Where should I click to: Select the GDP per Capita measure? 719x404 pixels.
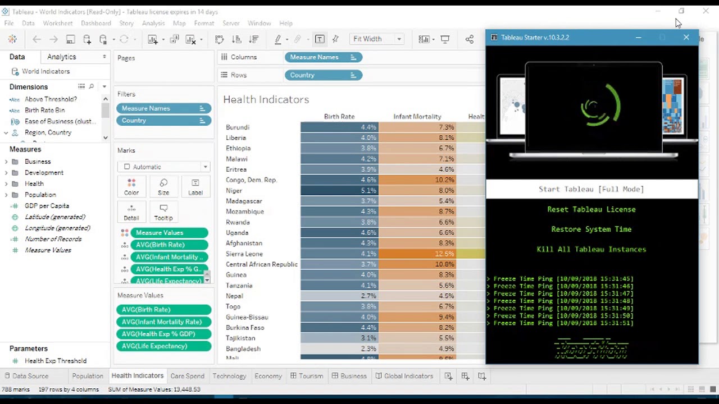click(x=47, y=206)
